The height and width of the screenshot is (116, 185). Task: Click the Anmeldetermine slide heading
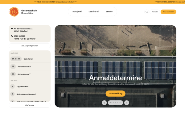(x=115, y=78)
